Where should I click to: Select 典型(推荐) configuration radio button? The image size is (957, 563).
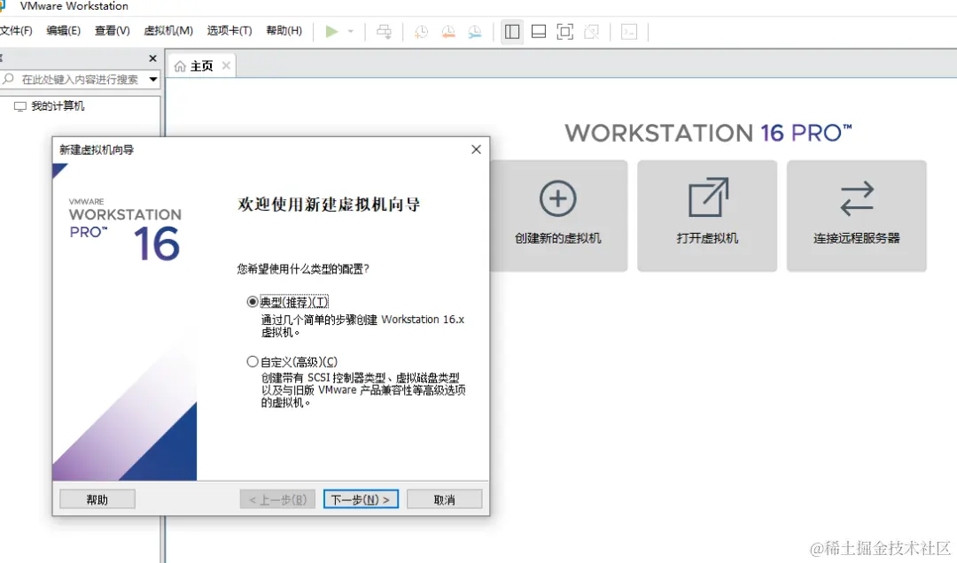click(x=253, y=301)
